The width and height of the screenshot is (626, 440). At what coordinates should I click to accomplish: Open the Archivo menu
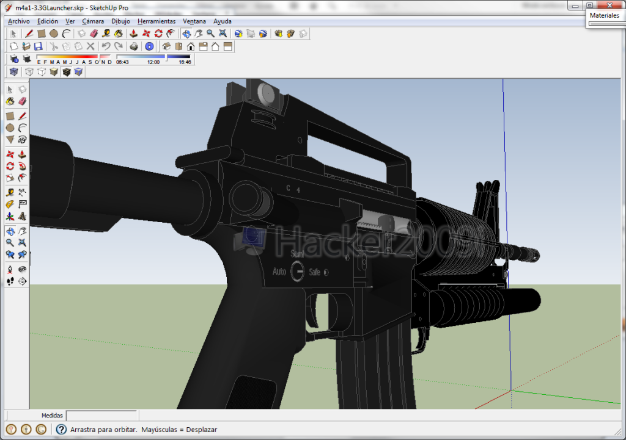click(19, 21)
